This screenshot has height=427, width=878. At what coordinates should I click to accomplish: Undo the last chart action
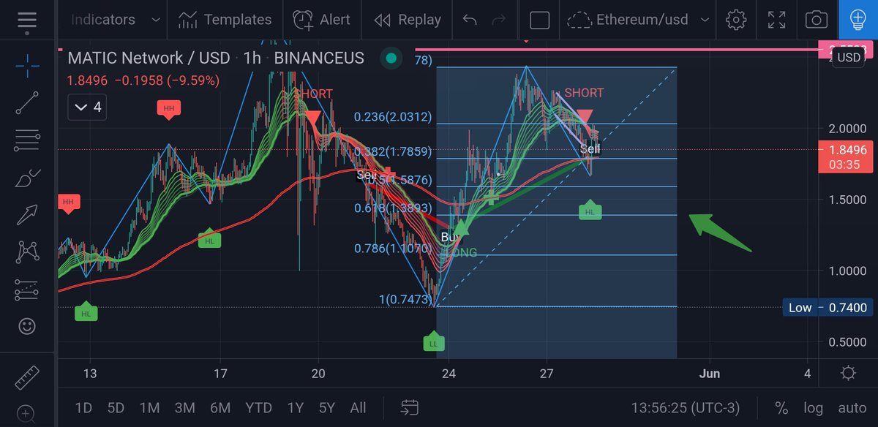470,20
